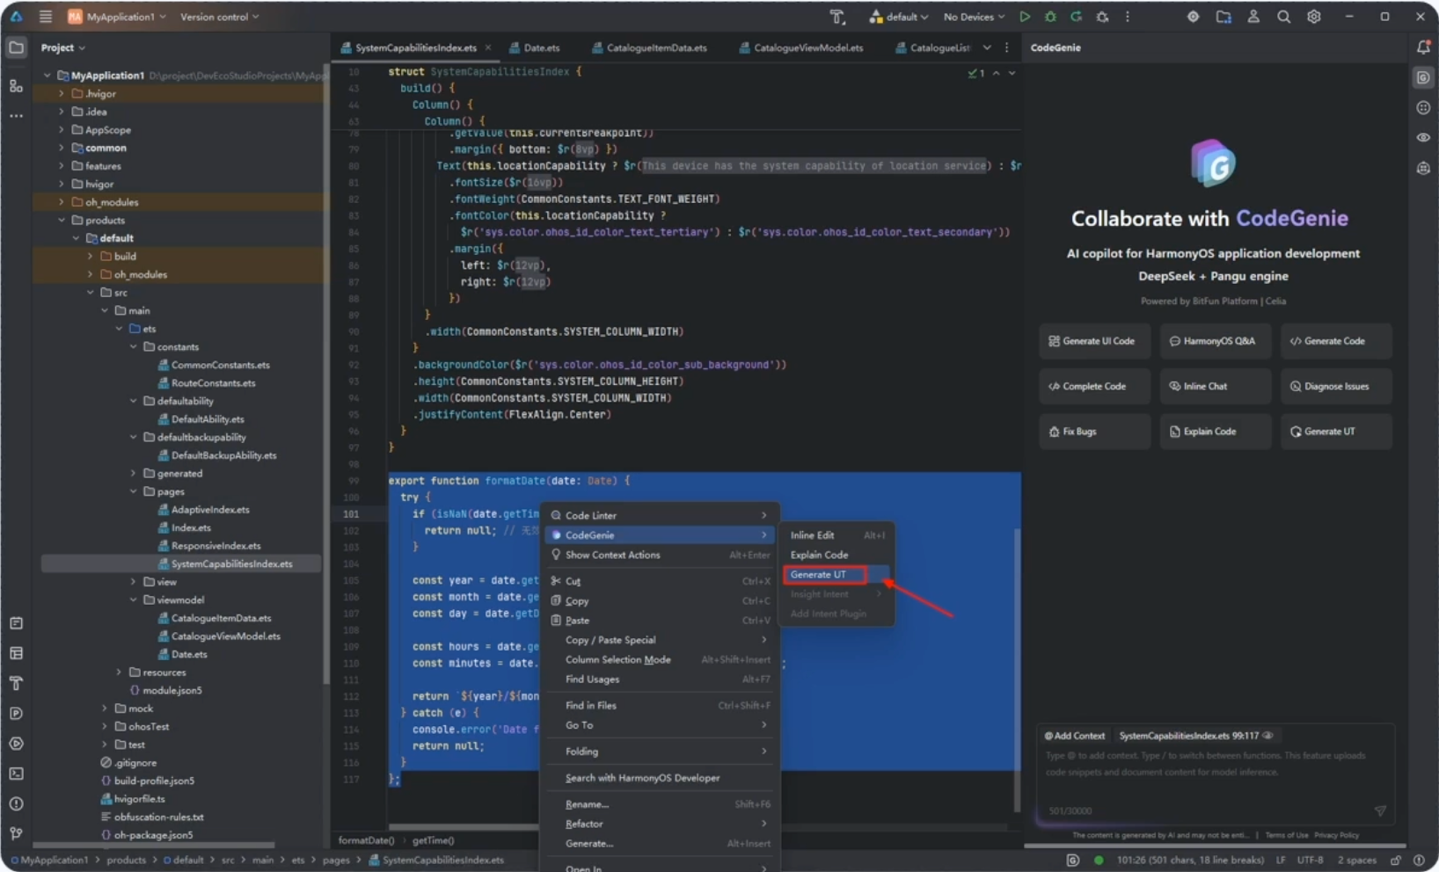The width and height of the screenshot is (1439, 872).
Task: Expand the common folder in the tree
Action: click(62, 148)
